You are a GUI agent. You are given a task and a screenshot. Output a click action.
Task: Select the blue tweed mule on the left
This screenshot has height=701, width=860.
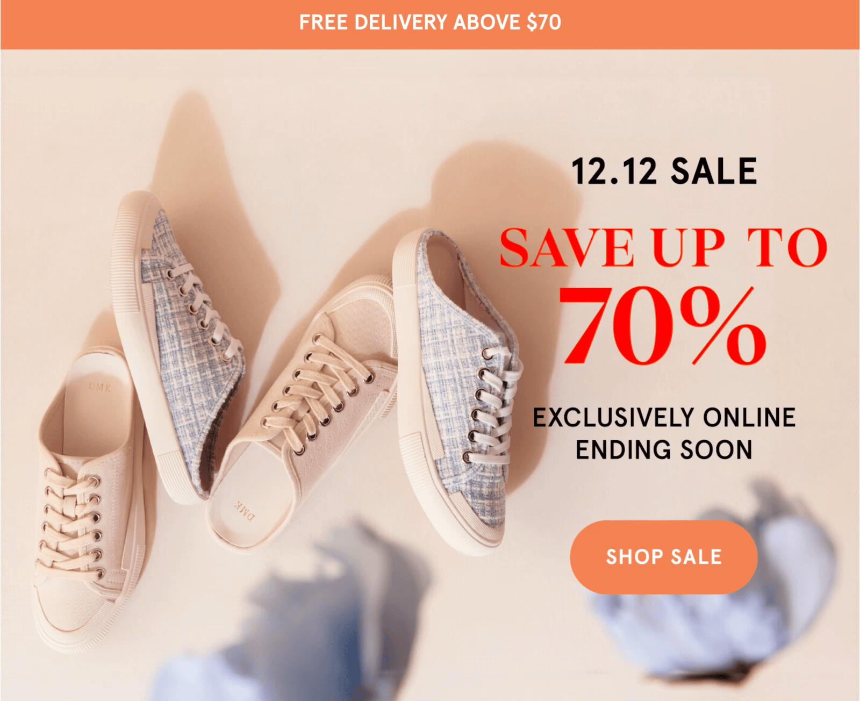pos(177,344)
